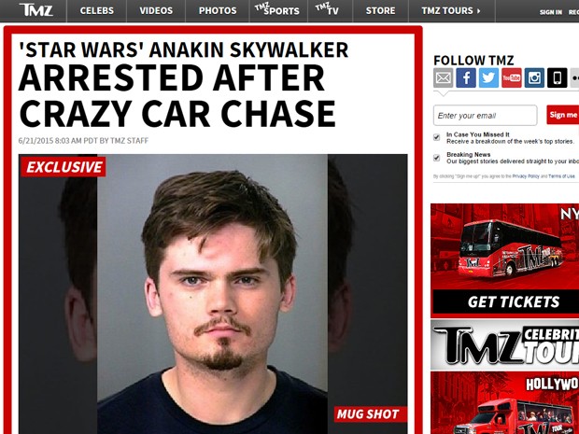
Task: Open the TMZ Sports tab
Action: [277, 10]
